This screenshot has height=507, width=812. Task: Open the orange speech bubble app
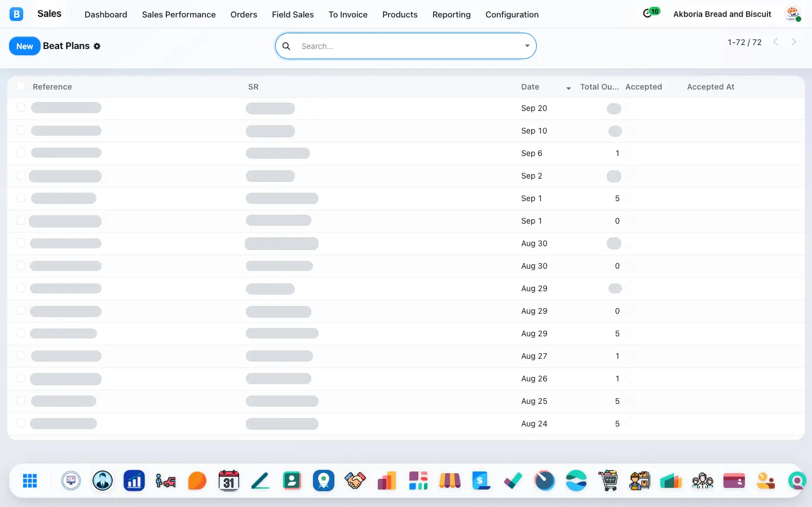coord(197,481)
